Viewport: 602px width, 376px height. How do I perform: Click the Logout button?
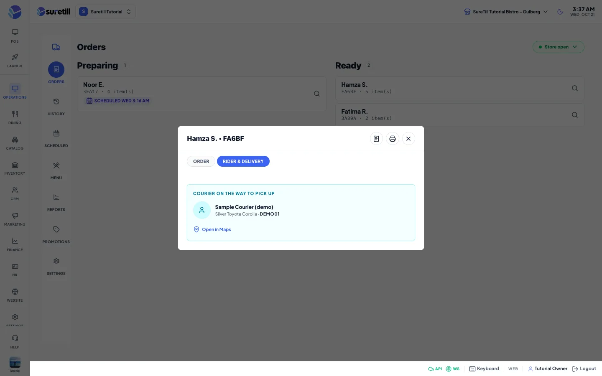[x=584, y=368]
